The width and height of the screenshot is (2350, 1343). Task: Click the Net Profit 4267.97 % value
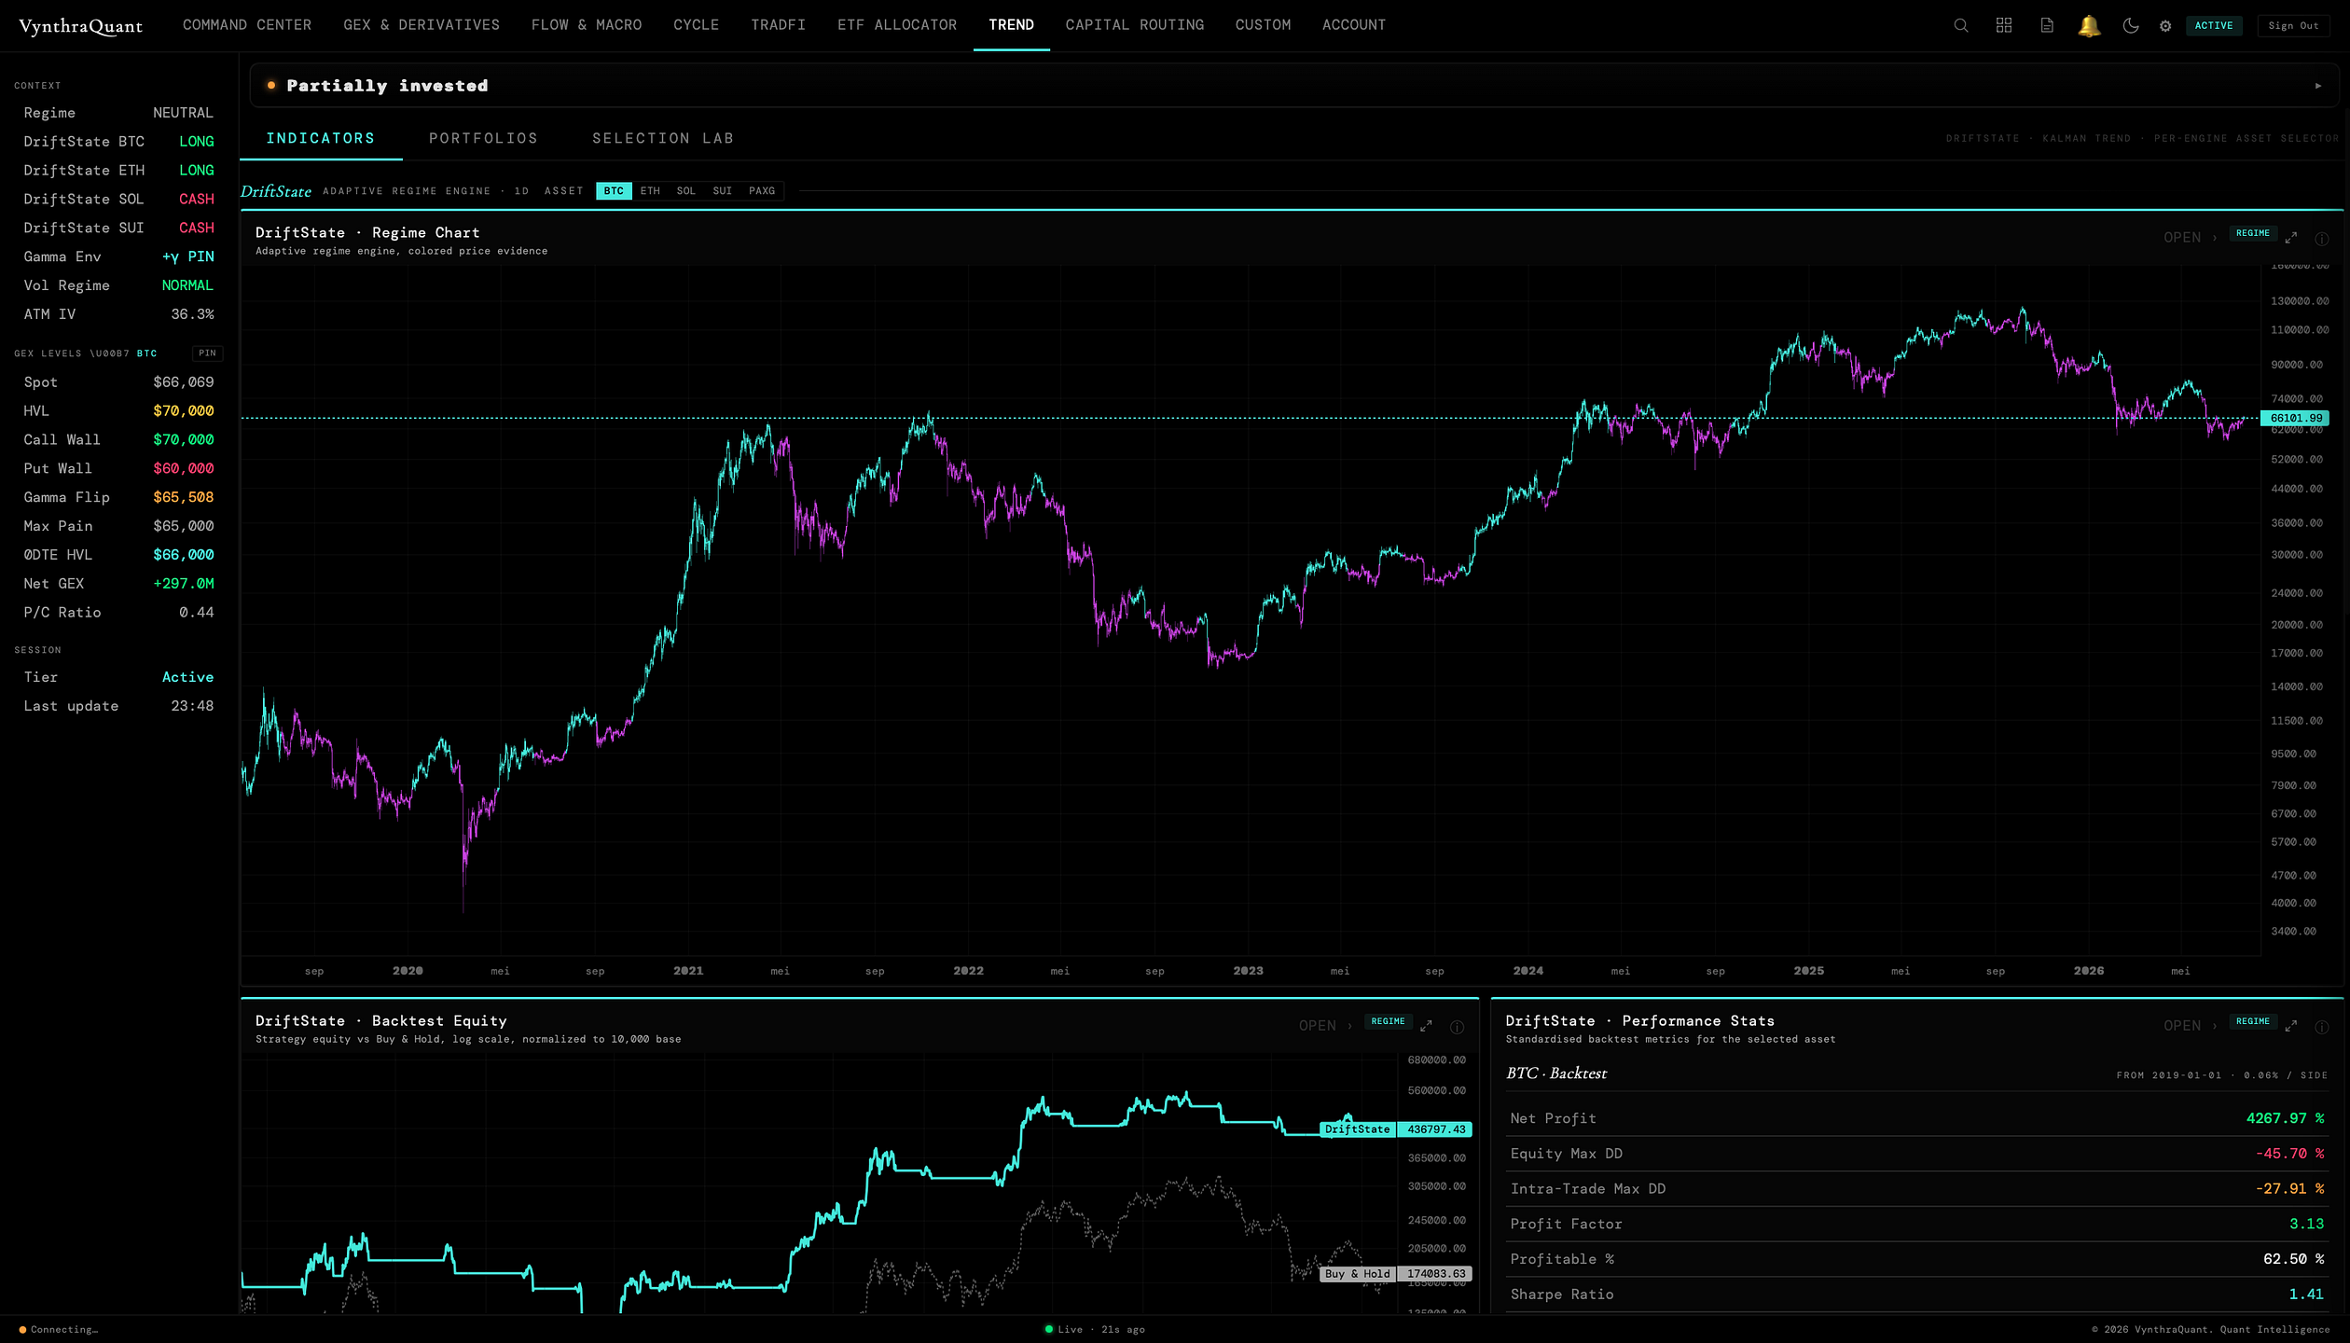tap(2285, 1118)
